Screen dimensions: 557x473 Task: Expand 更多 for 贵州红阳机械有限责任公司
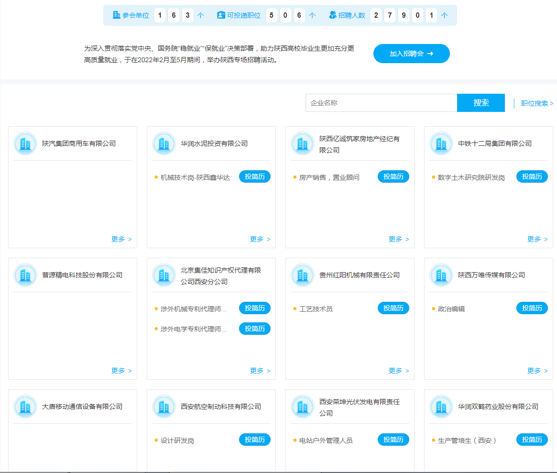click(399, 371)
